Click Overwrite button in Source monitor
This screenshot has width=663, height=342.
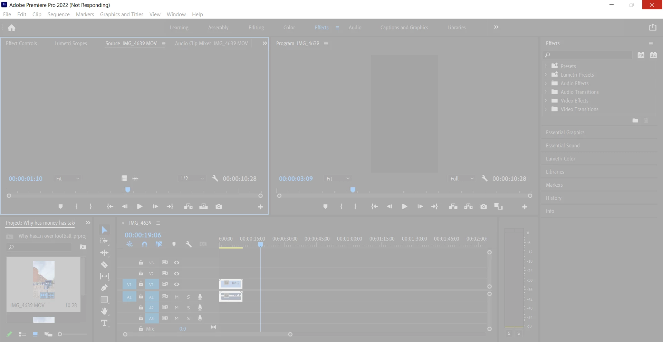coord(203,206)
